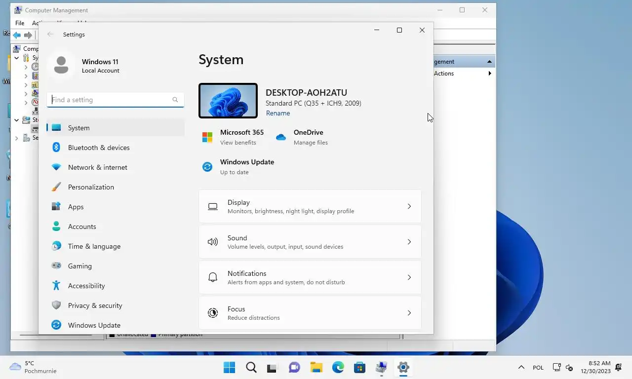
Task: Open Network & internet settings
Action: pos(116,167)
